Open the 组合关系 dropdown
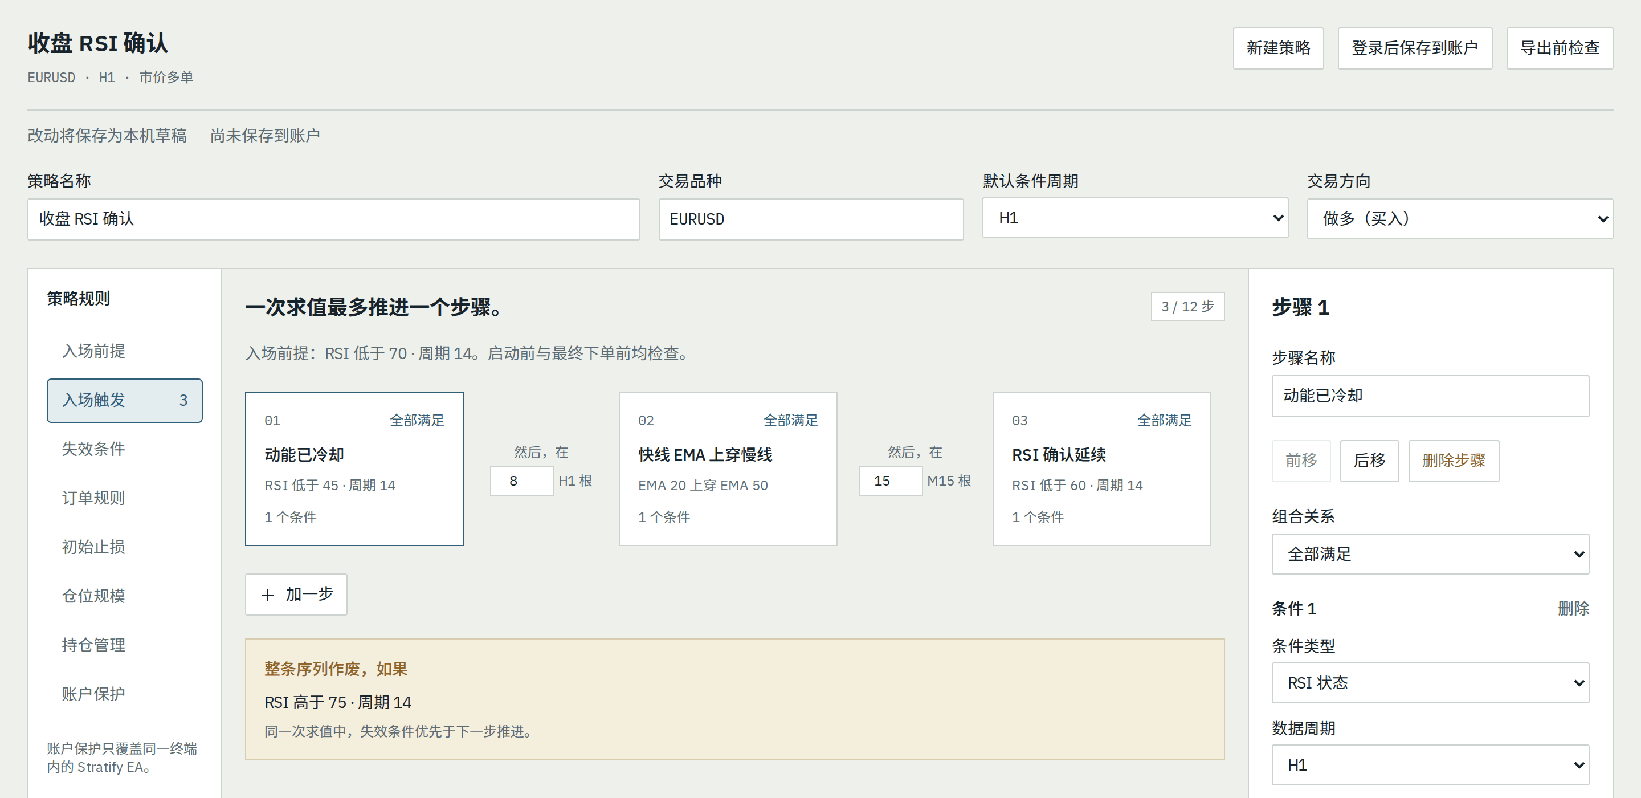 click(x=1430, y=554)
